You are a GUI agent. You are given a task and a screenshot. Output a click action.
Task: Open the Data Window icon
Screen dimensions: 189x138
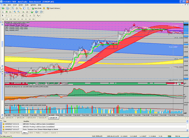click(x=17, y=8)
